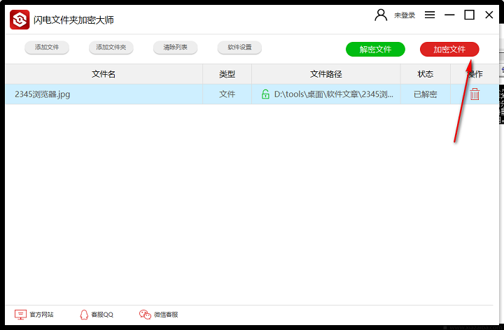Click the 文件路径 column header
The width and height of the screenshot is (504, 330).
click(325, 74)
